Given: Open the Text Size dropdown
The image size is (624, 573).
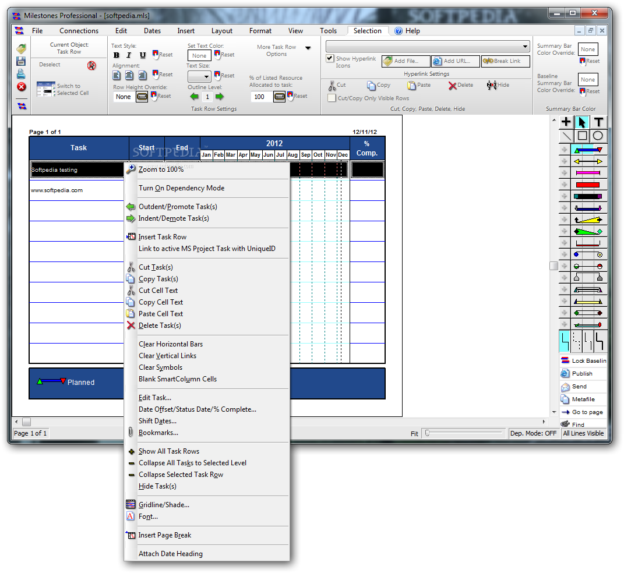Looking at the screenshot, I should click(x=206, y=76).
